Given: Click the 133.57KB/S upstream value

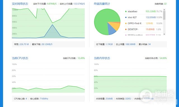Looking at the screenshot, I should tap(79, 4).
